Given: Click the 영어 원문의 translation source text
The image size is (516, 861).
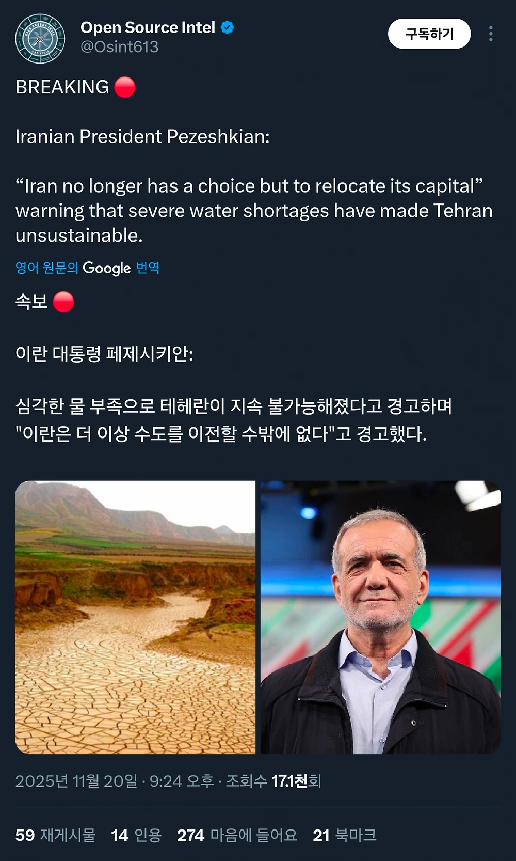Looking at the screenshot, I should tap(46, 268).
